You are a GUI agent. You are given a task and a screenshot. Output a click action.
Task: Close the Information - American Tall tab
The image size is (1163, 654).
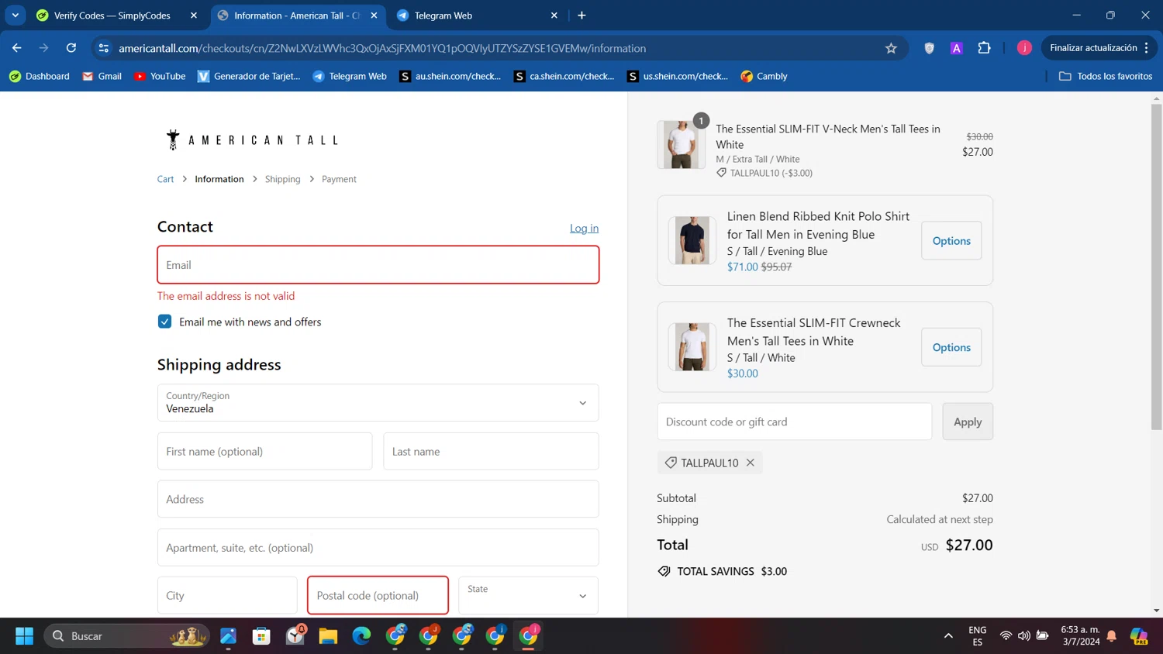[374, 15]
